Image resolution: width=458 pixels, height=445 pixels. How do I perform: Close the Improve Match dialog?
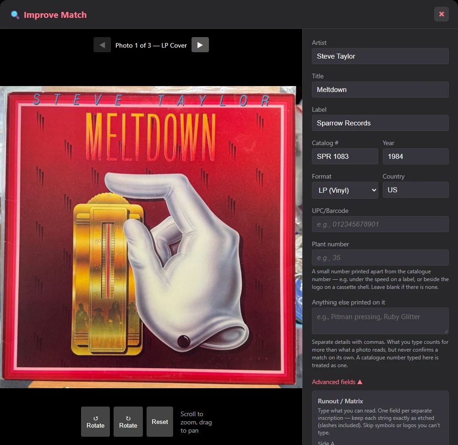442,14
